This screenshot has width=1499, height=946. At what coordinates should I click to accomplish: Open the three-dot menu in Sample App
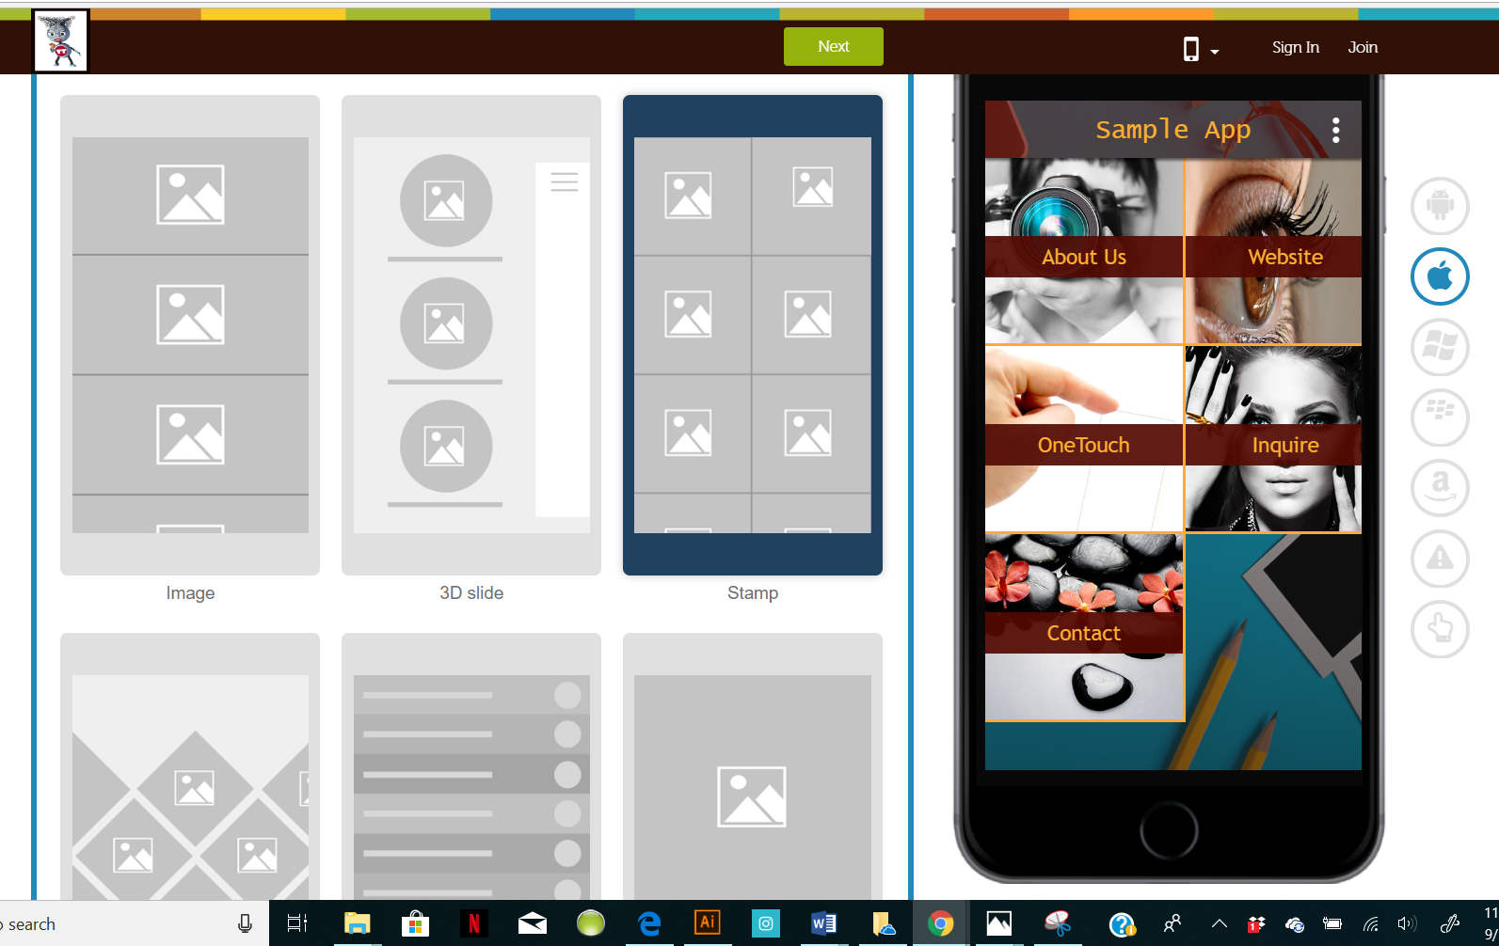click(1335, 131)
